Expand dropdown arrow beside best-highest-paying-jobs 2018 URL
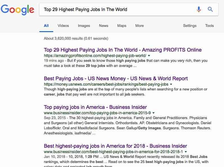 (185, 152)
